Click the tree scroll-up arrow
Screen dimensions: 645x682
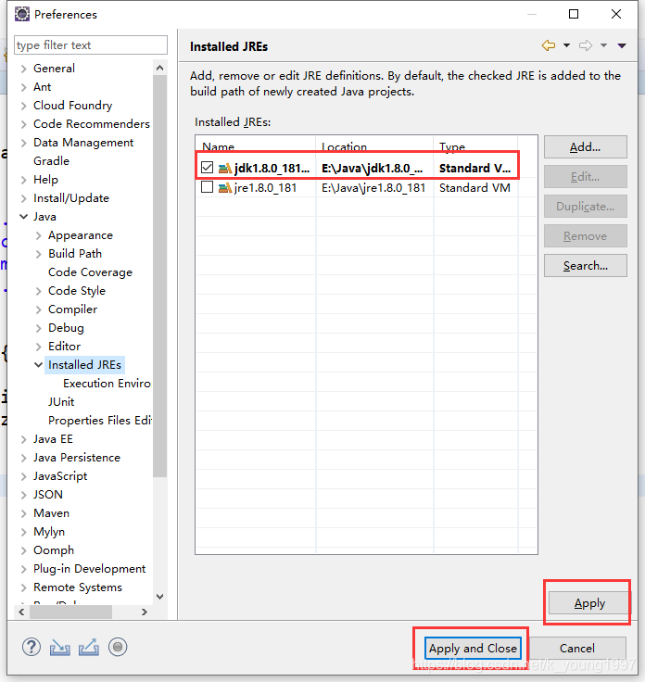(160, 68)
